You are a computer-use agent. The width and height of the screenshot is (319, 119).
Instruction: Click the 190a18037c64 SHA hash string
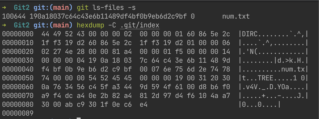click(x=108, y=17)
